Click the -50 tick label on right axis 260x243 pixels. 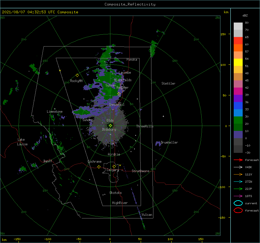click(x=224, y=156)
